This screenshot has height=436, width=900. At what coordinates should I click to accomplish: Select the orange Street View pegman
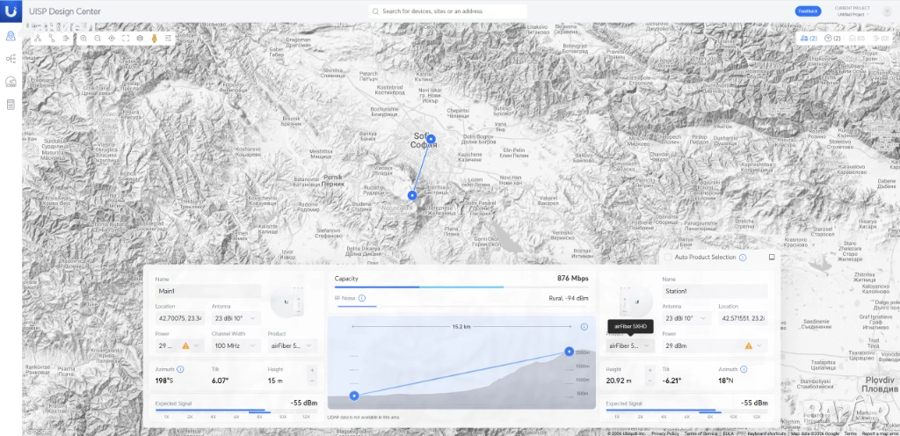click(x=154, y=39)
